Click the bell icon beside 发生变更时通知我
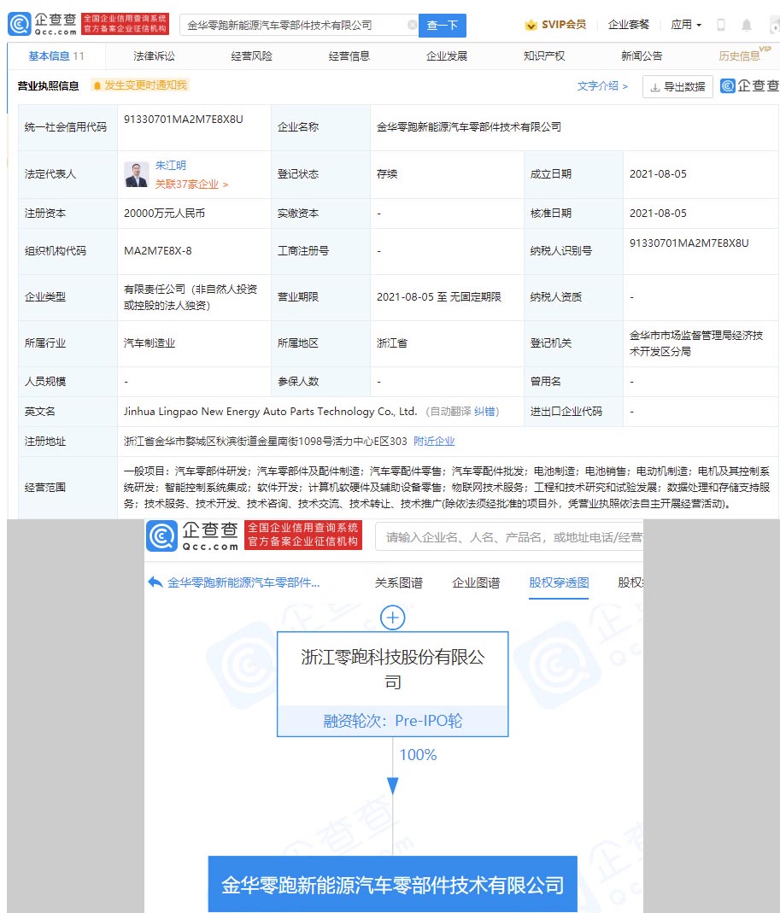 (x=97, y=86)
